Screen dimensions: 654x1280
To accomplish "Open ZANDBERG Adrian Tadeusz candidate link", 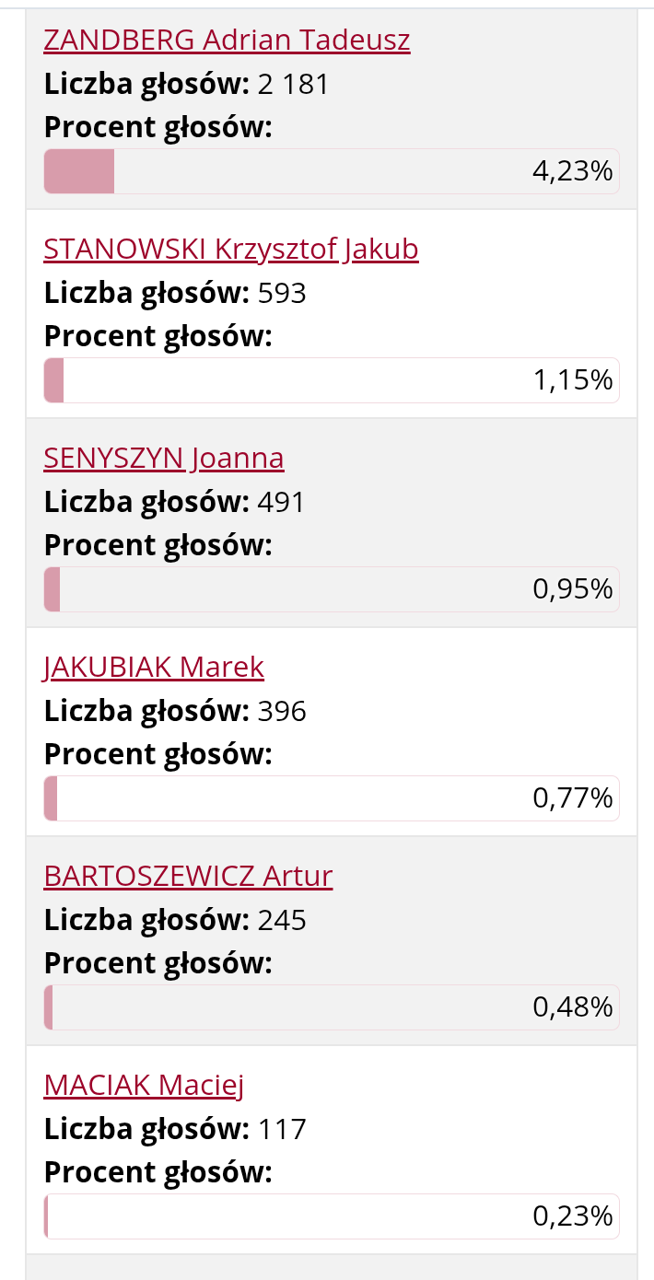I will [227, 41].
